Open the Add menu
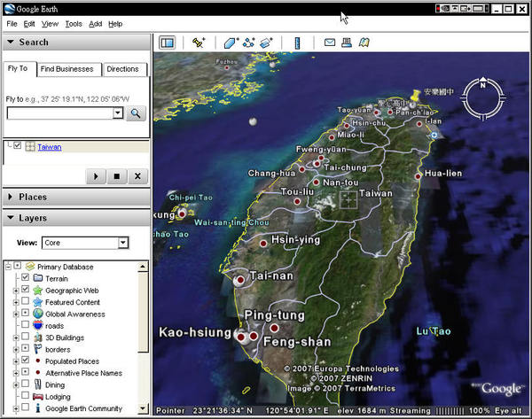 (x=96, y=24)
